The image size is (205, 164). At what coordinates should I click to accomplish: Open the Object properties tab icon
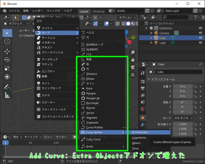click(x=143, y=118)
